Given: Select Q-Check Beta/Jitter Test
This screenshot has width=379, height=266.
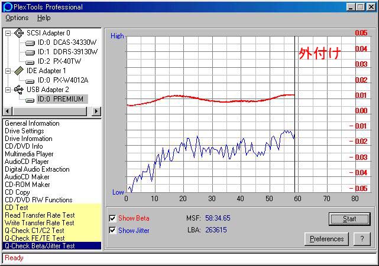Looking at the screenshot, I should 52,246.
